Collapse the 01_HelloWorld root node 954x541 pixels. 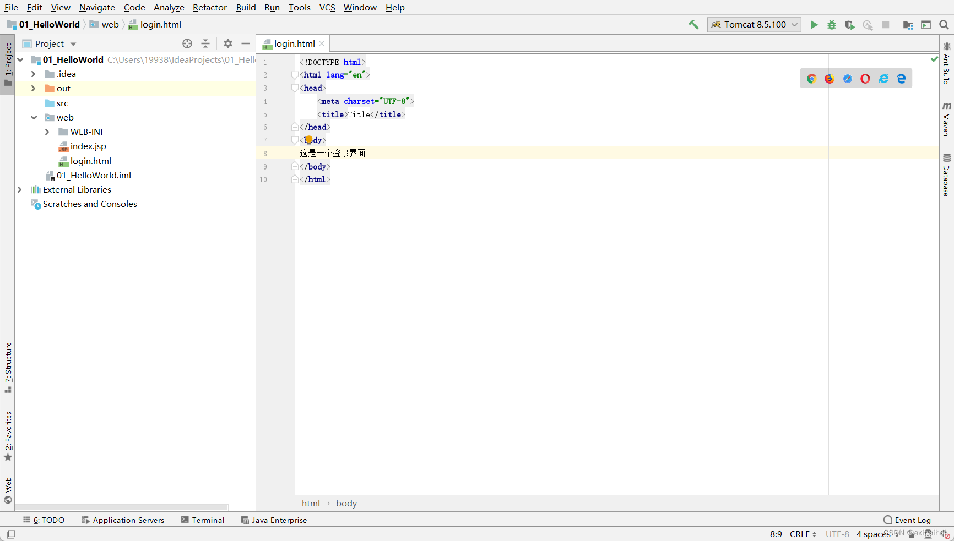[20, 59]
